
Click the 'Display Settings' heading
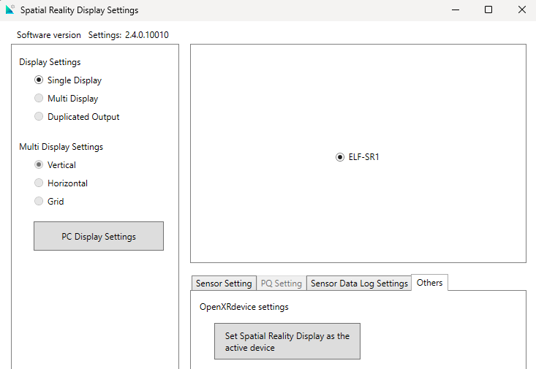click(x=50, y=62)
